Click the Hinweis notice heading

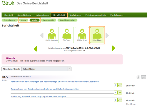(x=11, y=58)
